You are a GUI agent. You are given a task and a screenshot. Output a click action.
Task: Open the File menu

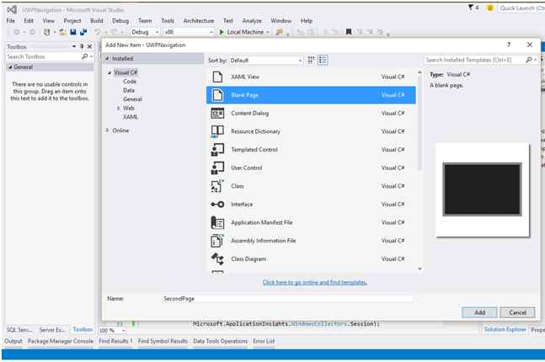(11, 21)
